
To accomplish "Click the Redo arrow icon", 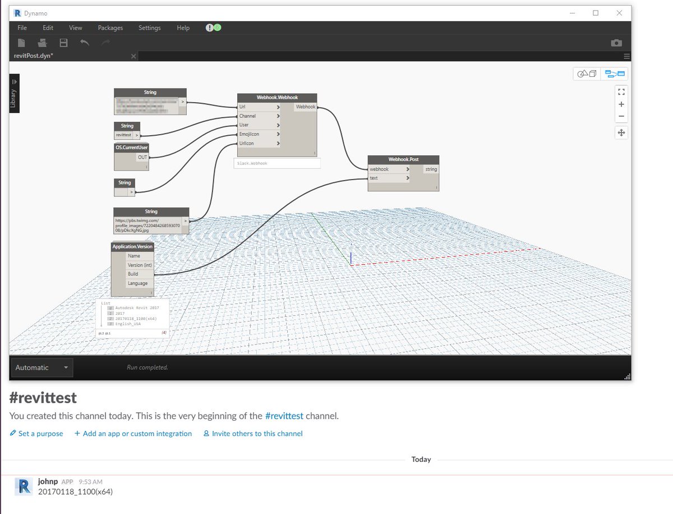I will pyautogui.click(x=105, y=43).
